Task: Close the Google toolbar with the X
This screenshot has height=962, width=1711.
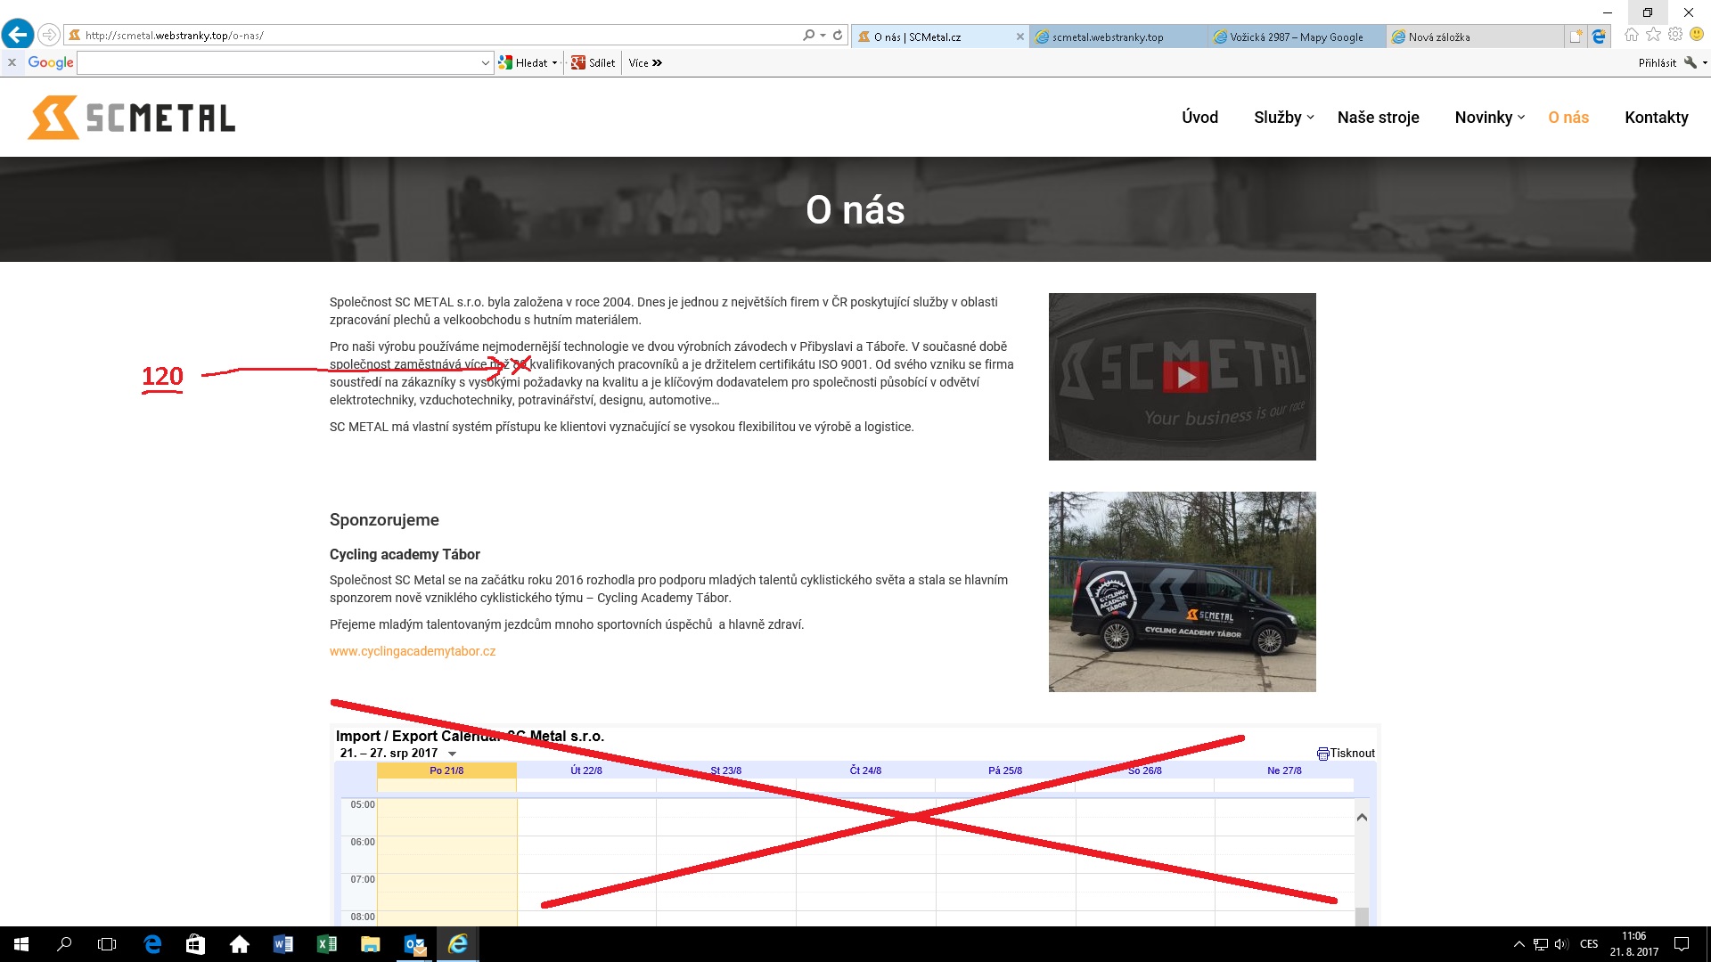Action: tap(12, 62)
